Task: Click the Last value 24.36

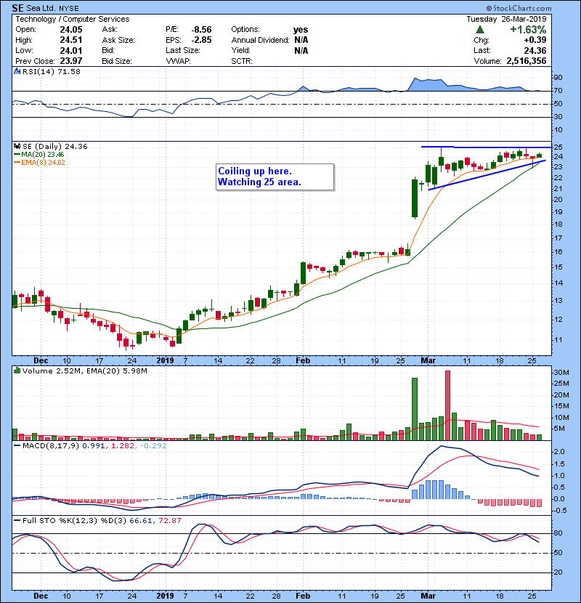Action: tap(535, 50)
